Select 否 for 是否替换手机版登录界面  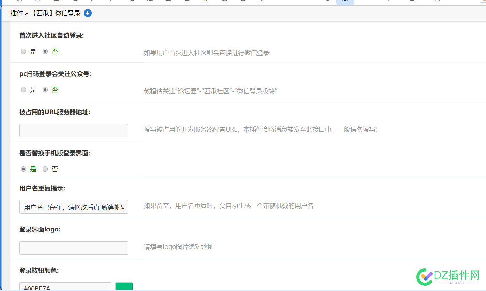(45, 169)
